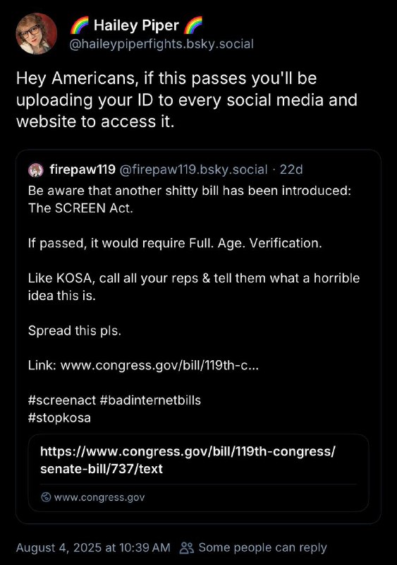397x565 pixels.
Task: Click the #screenact hashtag
Action: point(62,400)
